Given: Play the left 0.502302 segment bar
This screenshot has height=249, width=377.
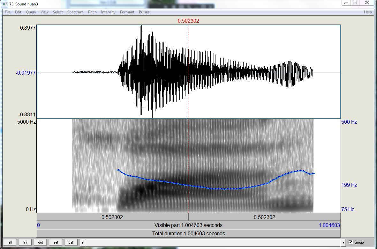Looking at the screenshot, I should (x=112, y=217).
